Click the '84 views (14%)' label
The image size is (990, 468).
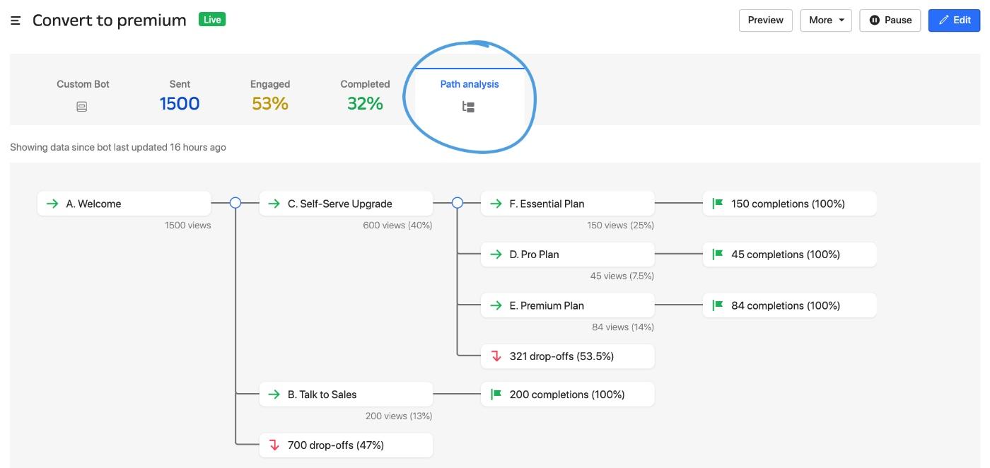click(x=623, y=327)
